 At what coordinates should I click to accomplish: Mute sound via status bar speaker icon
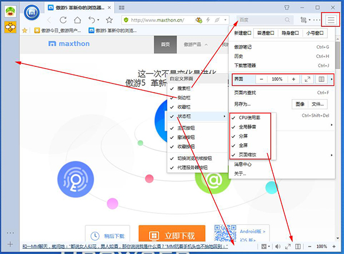tap(277, 247)
